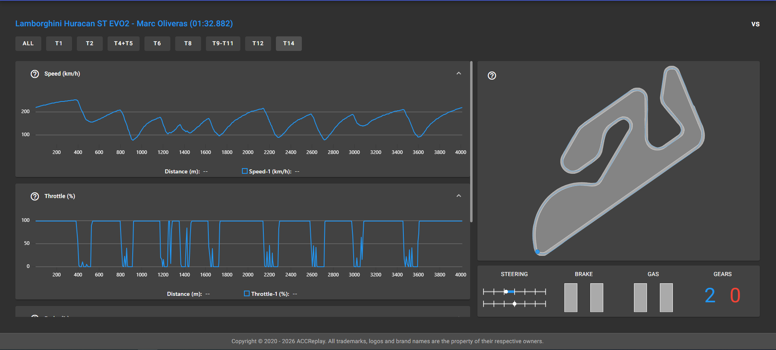Click the blue-handled upper steering slider

pyautogui.click(x=514, y=291)
